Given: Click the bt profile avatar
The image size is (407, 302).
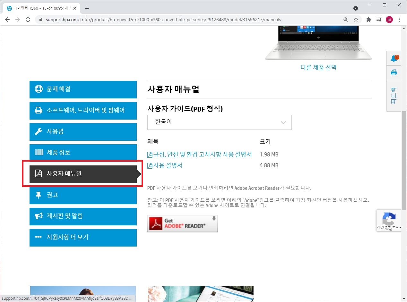Looking at the screenshot, I should [x=389, y=20].
